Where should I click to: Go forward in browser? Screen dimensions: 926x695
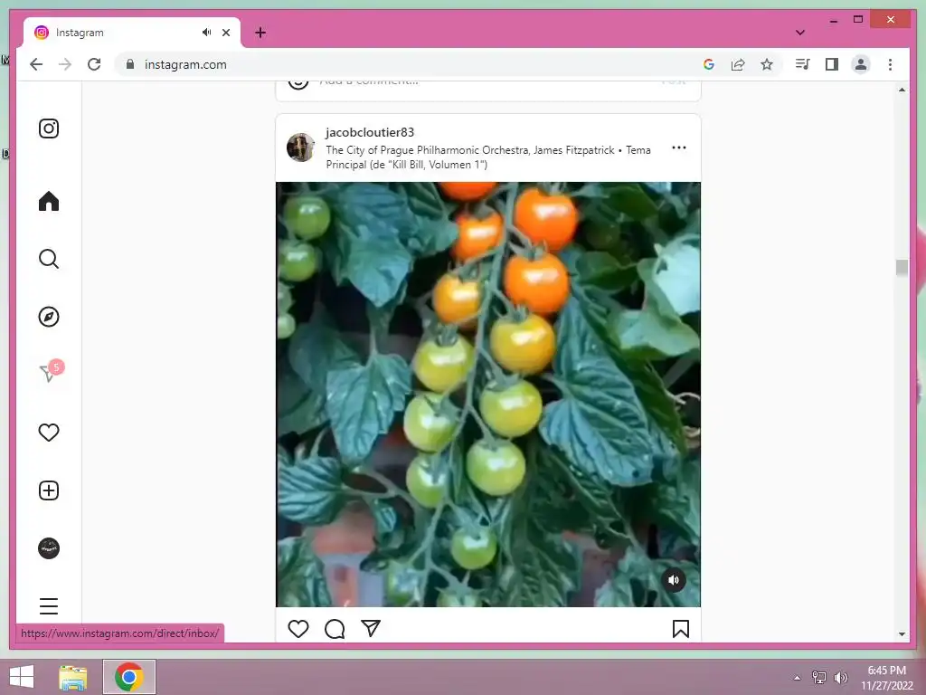tap(65, 64)
